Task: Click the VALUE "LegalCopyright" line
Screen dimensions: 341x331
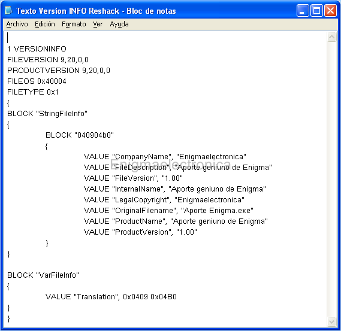Action: (164, 200)
